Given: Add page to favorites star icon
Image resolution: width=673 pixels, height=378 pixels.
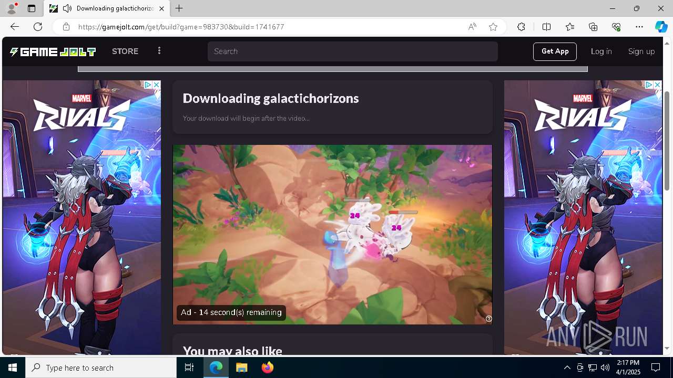Looking at the screenshot, I should click(493, 27).
